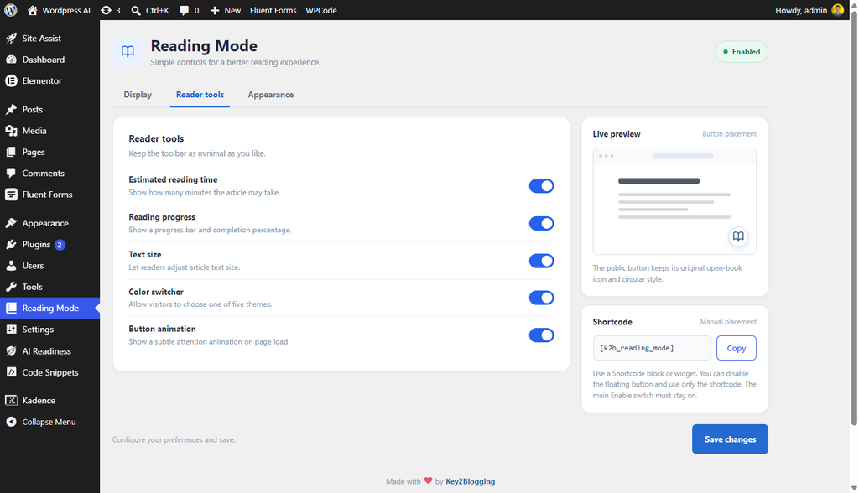Follow the Key2Blogging link
The image size is (859, 493).
pos(470,481)
